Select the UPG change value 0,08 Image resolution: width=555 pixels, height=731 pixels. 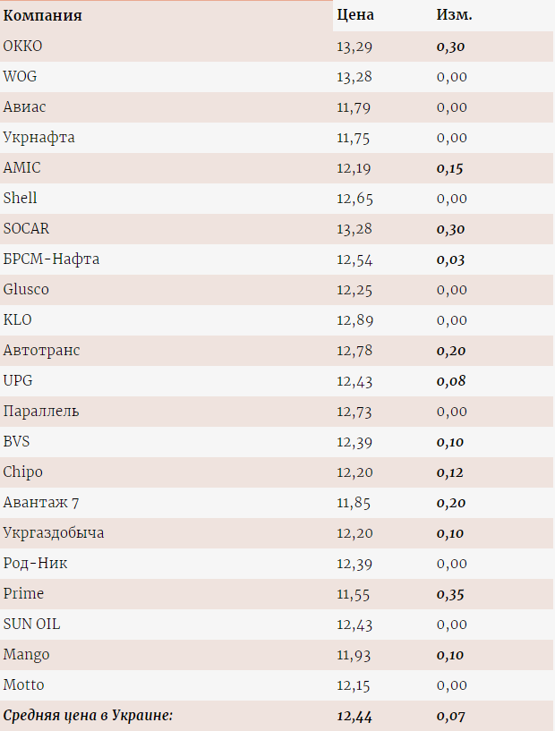pyautogui.click(x=451, y=381)
